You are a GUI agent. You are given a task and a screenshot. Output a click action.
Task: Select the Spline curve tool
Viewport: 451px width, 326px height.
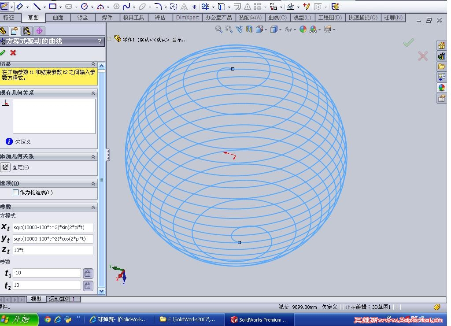[x=126, y=7]
